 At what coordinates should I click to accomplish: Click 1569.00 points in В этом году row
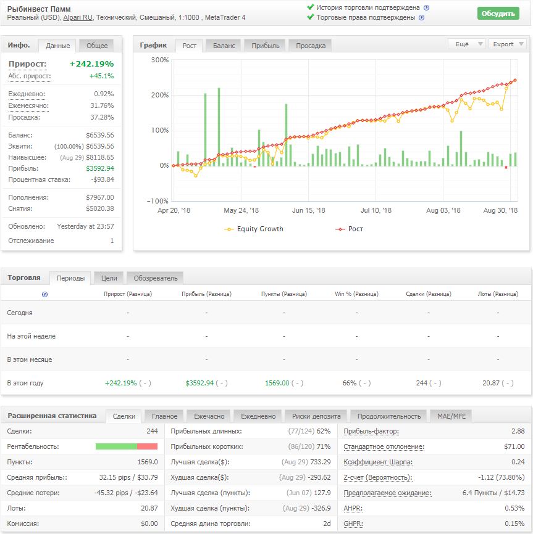tap(277, 383)
